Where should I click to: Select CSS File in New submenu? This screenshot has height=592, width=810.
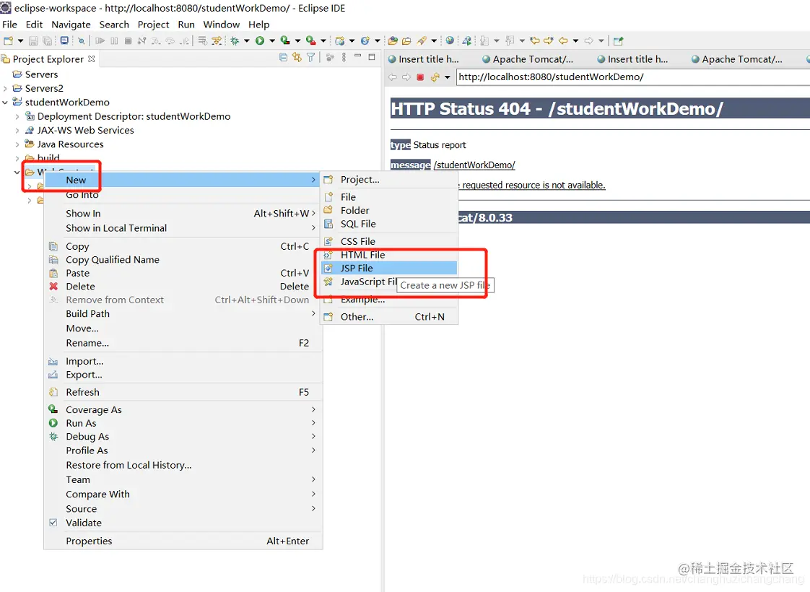(389, 241)
